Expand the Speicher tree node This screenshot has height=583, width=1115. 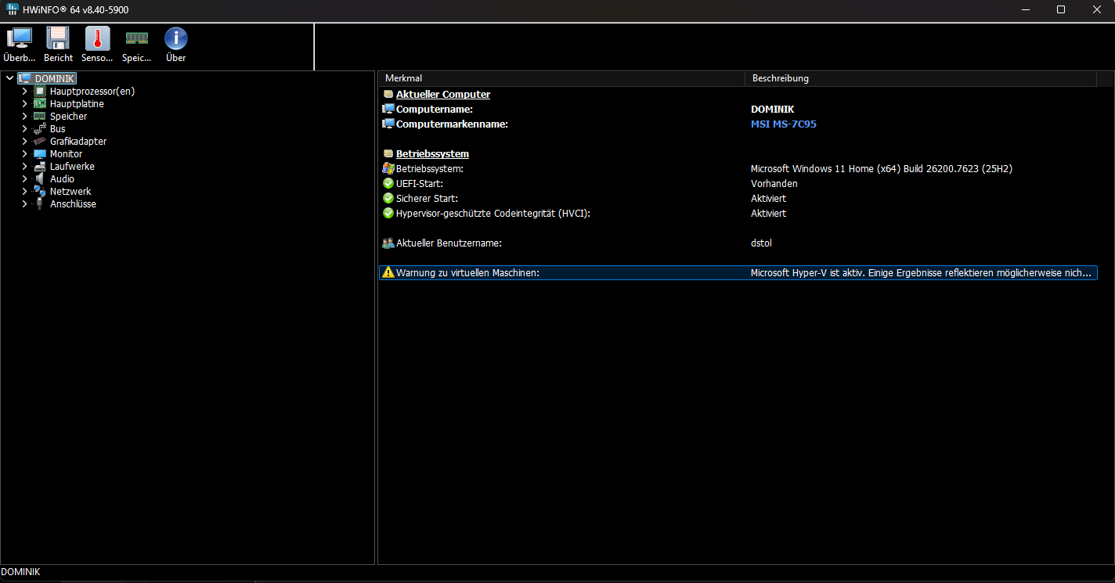click(24, 117)
